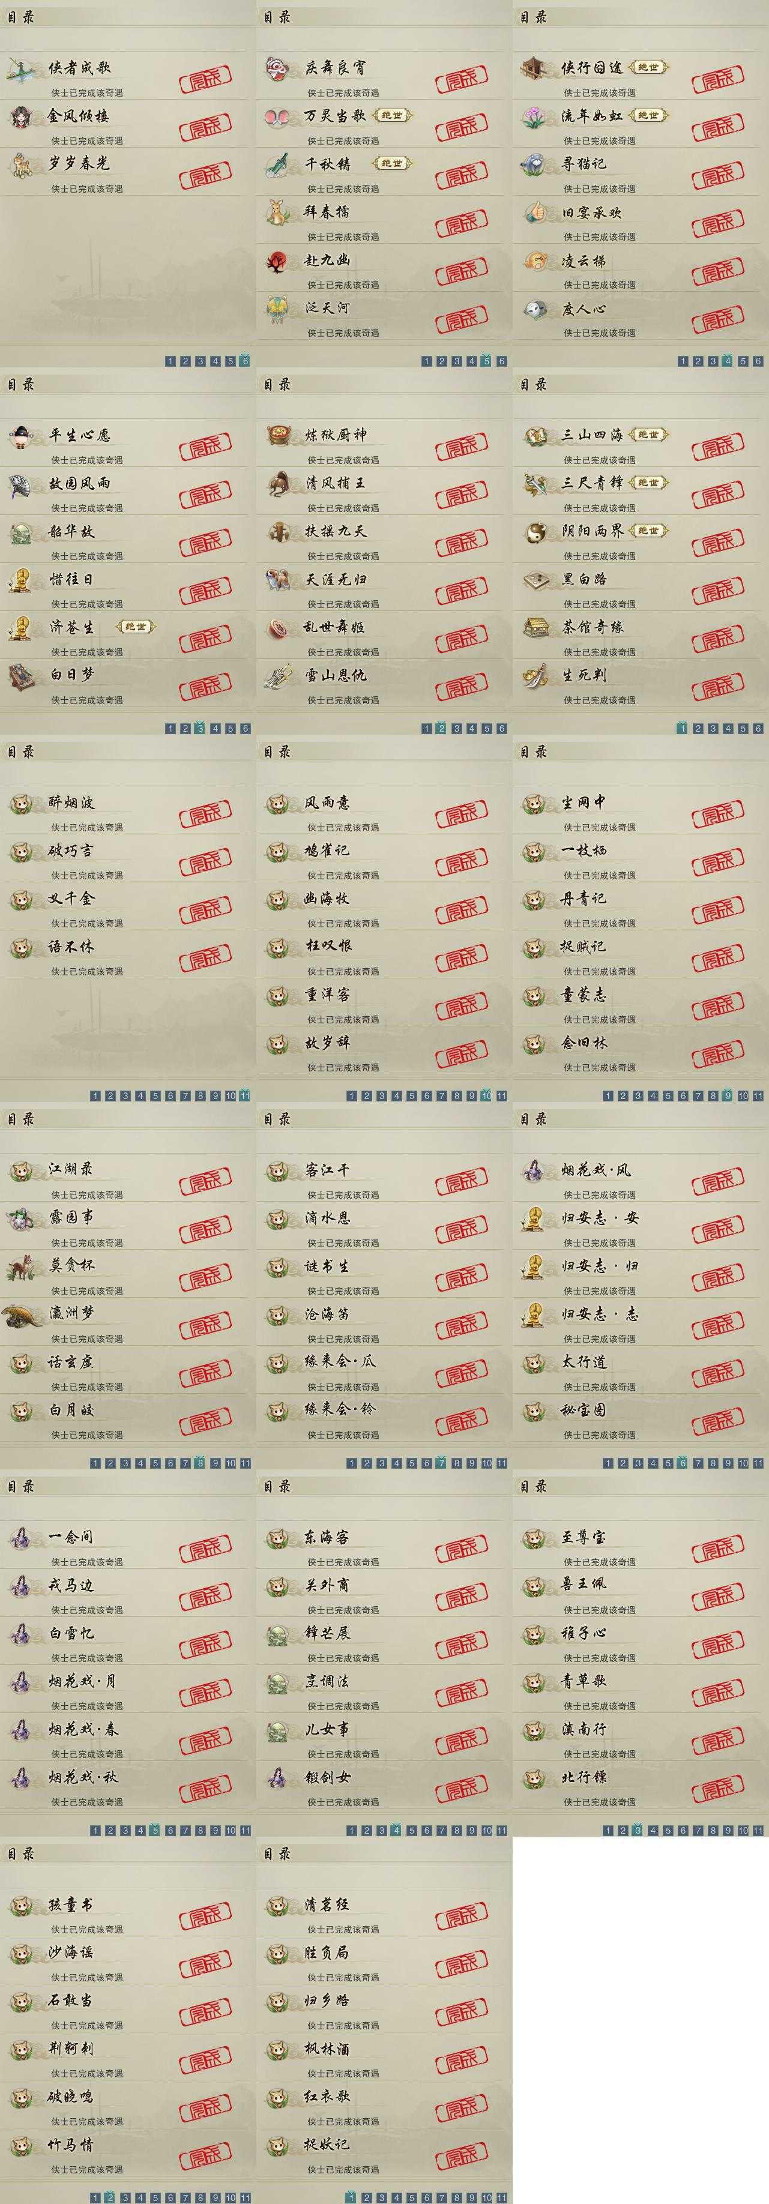769x2204 pixels.
Task: Select the dog icon next to 莫贪杯
Action: [x=22, y=1267]
